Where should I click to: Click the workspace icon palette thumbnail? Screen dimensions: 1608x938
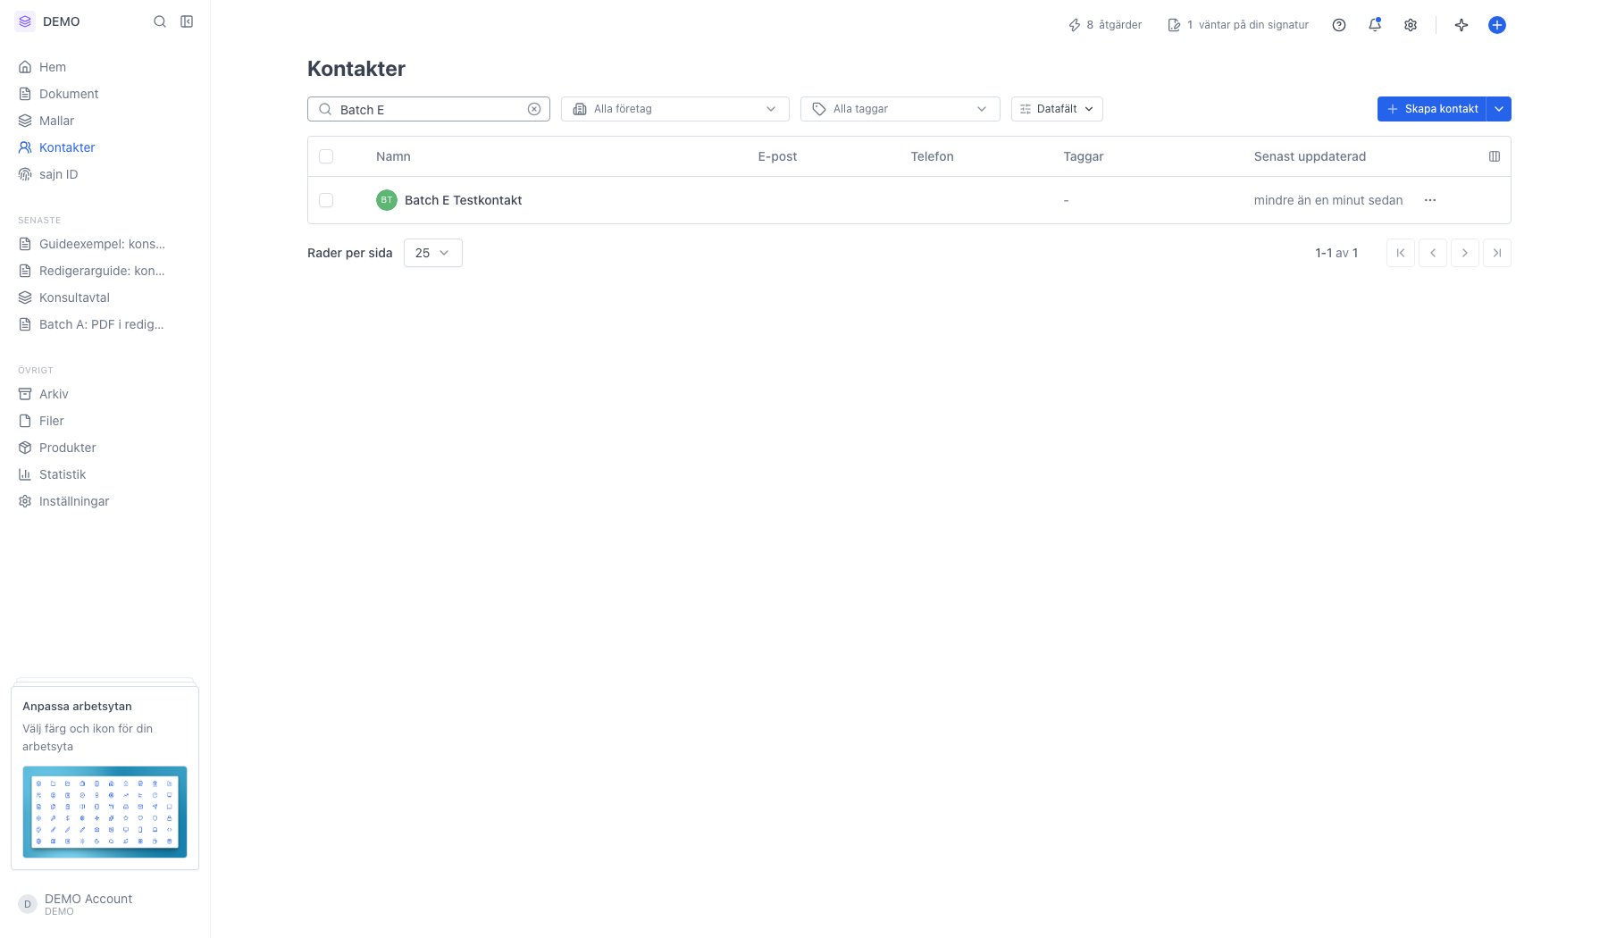(x=105, y=812)
